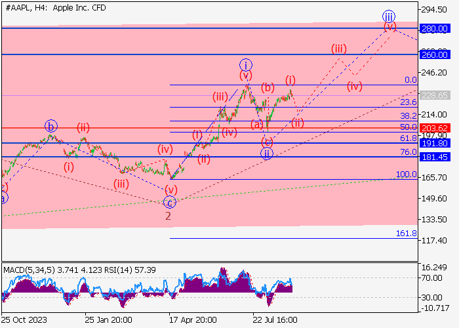This screenshot has height=328, width=459.
Task: Select the 260.00 blue price label
Action: 435,54
